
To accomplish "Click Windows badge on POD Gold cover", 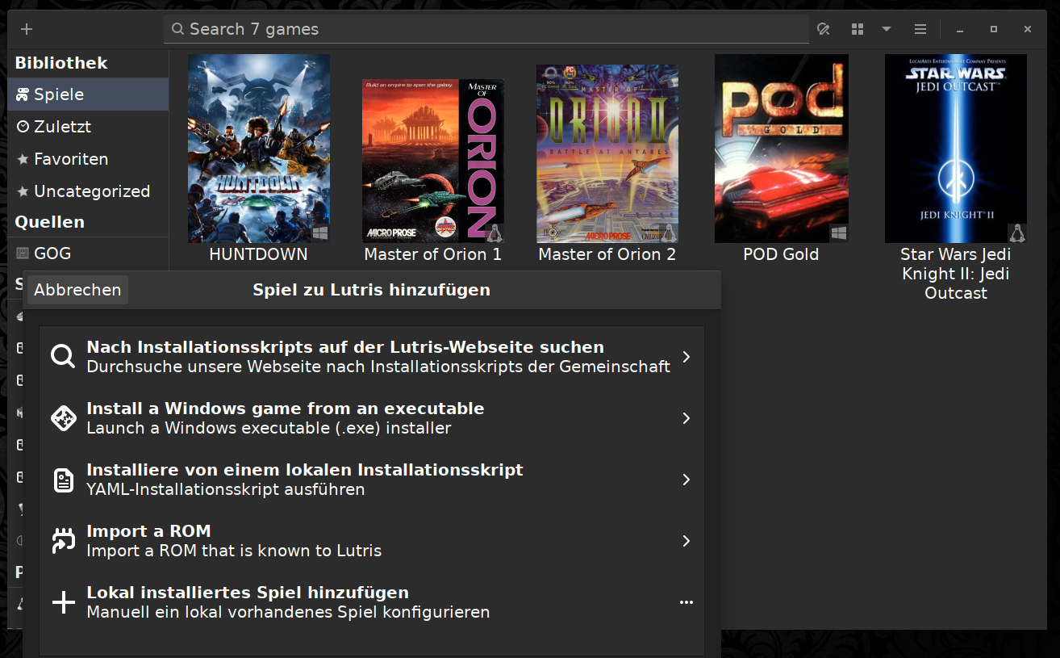I will [x=839, y=233].
